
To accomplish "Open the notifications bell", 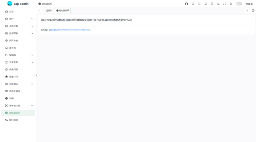I will [x=205, y=4].
